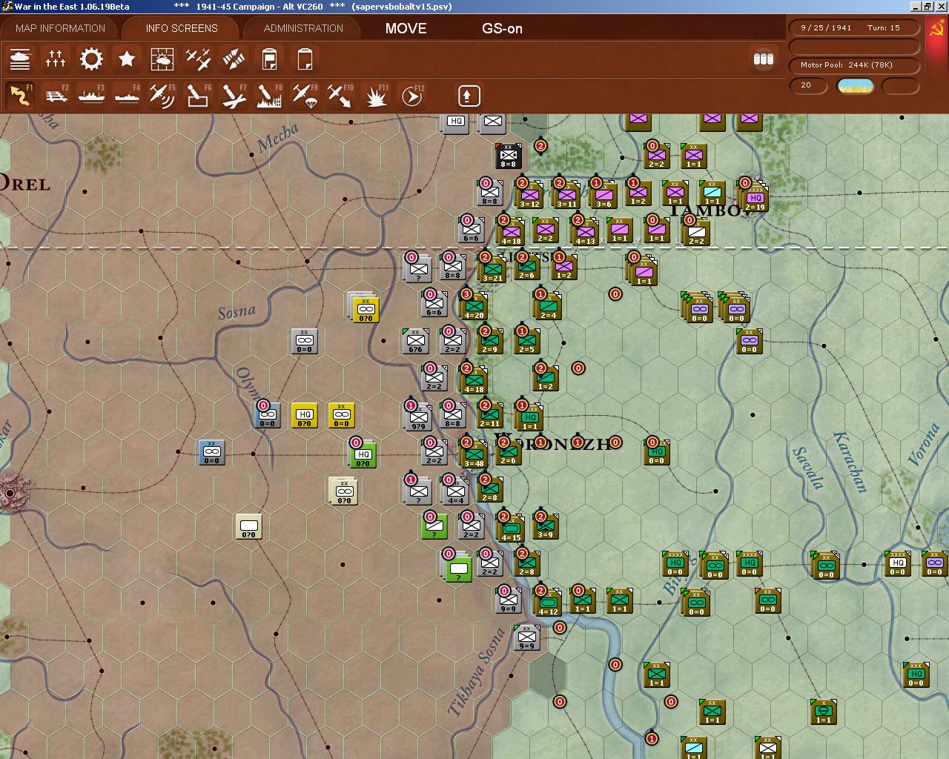Open the first report document icon

tap(269, 59)
